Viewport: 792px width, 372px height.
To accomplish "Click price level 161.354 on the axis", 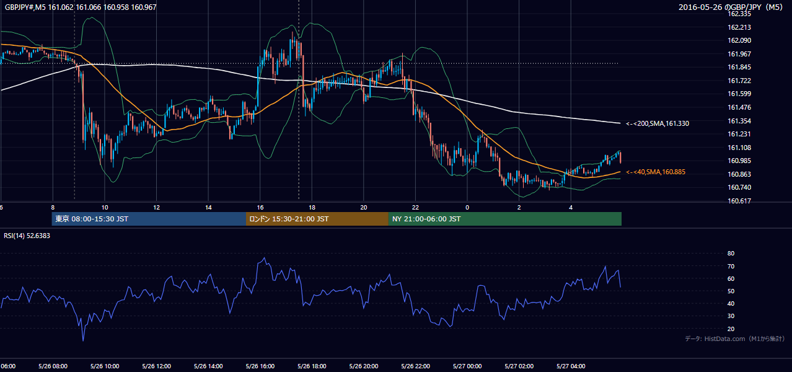I will 739,121.
